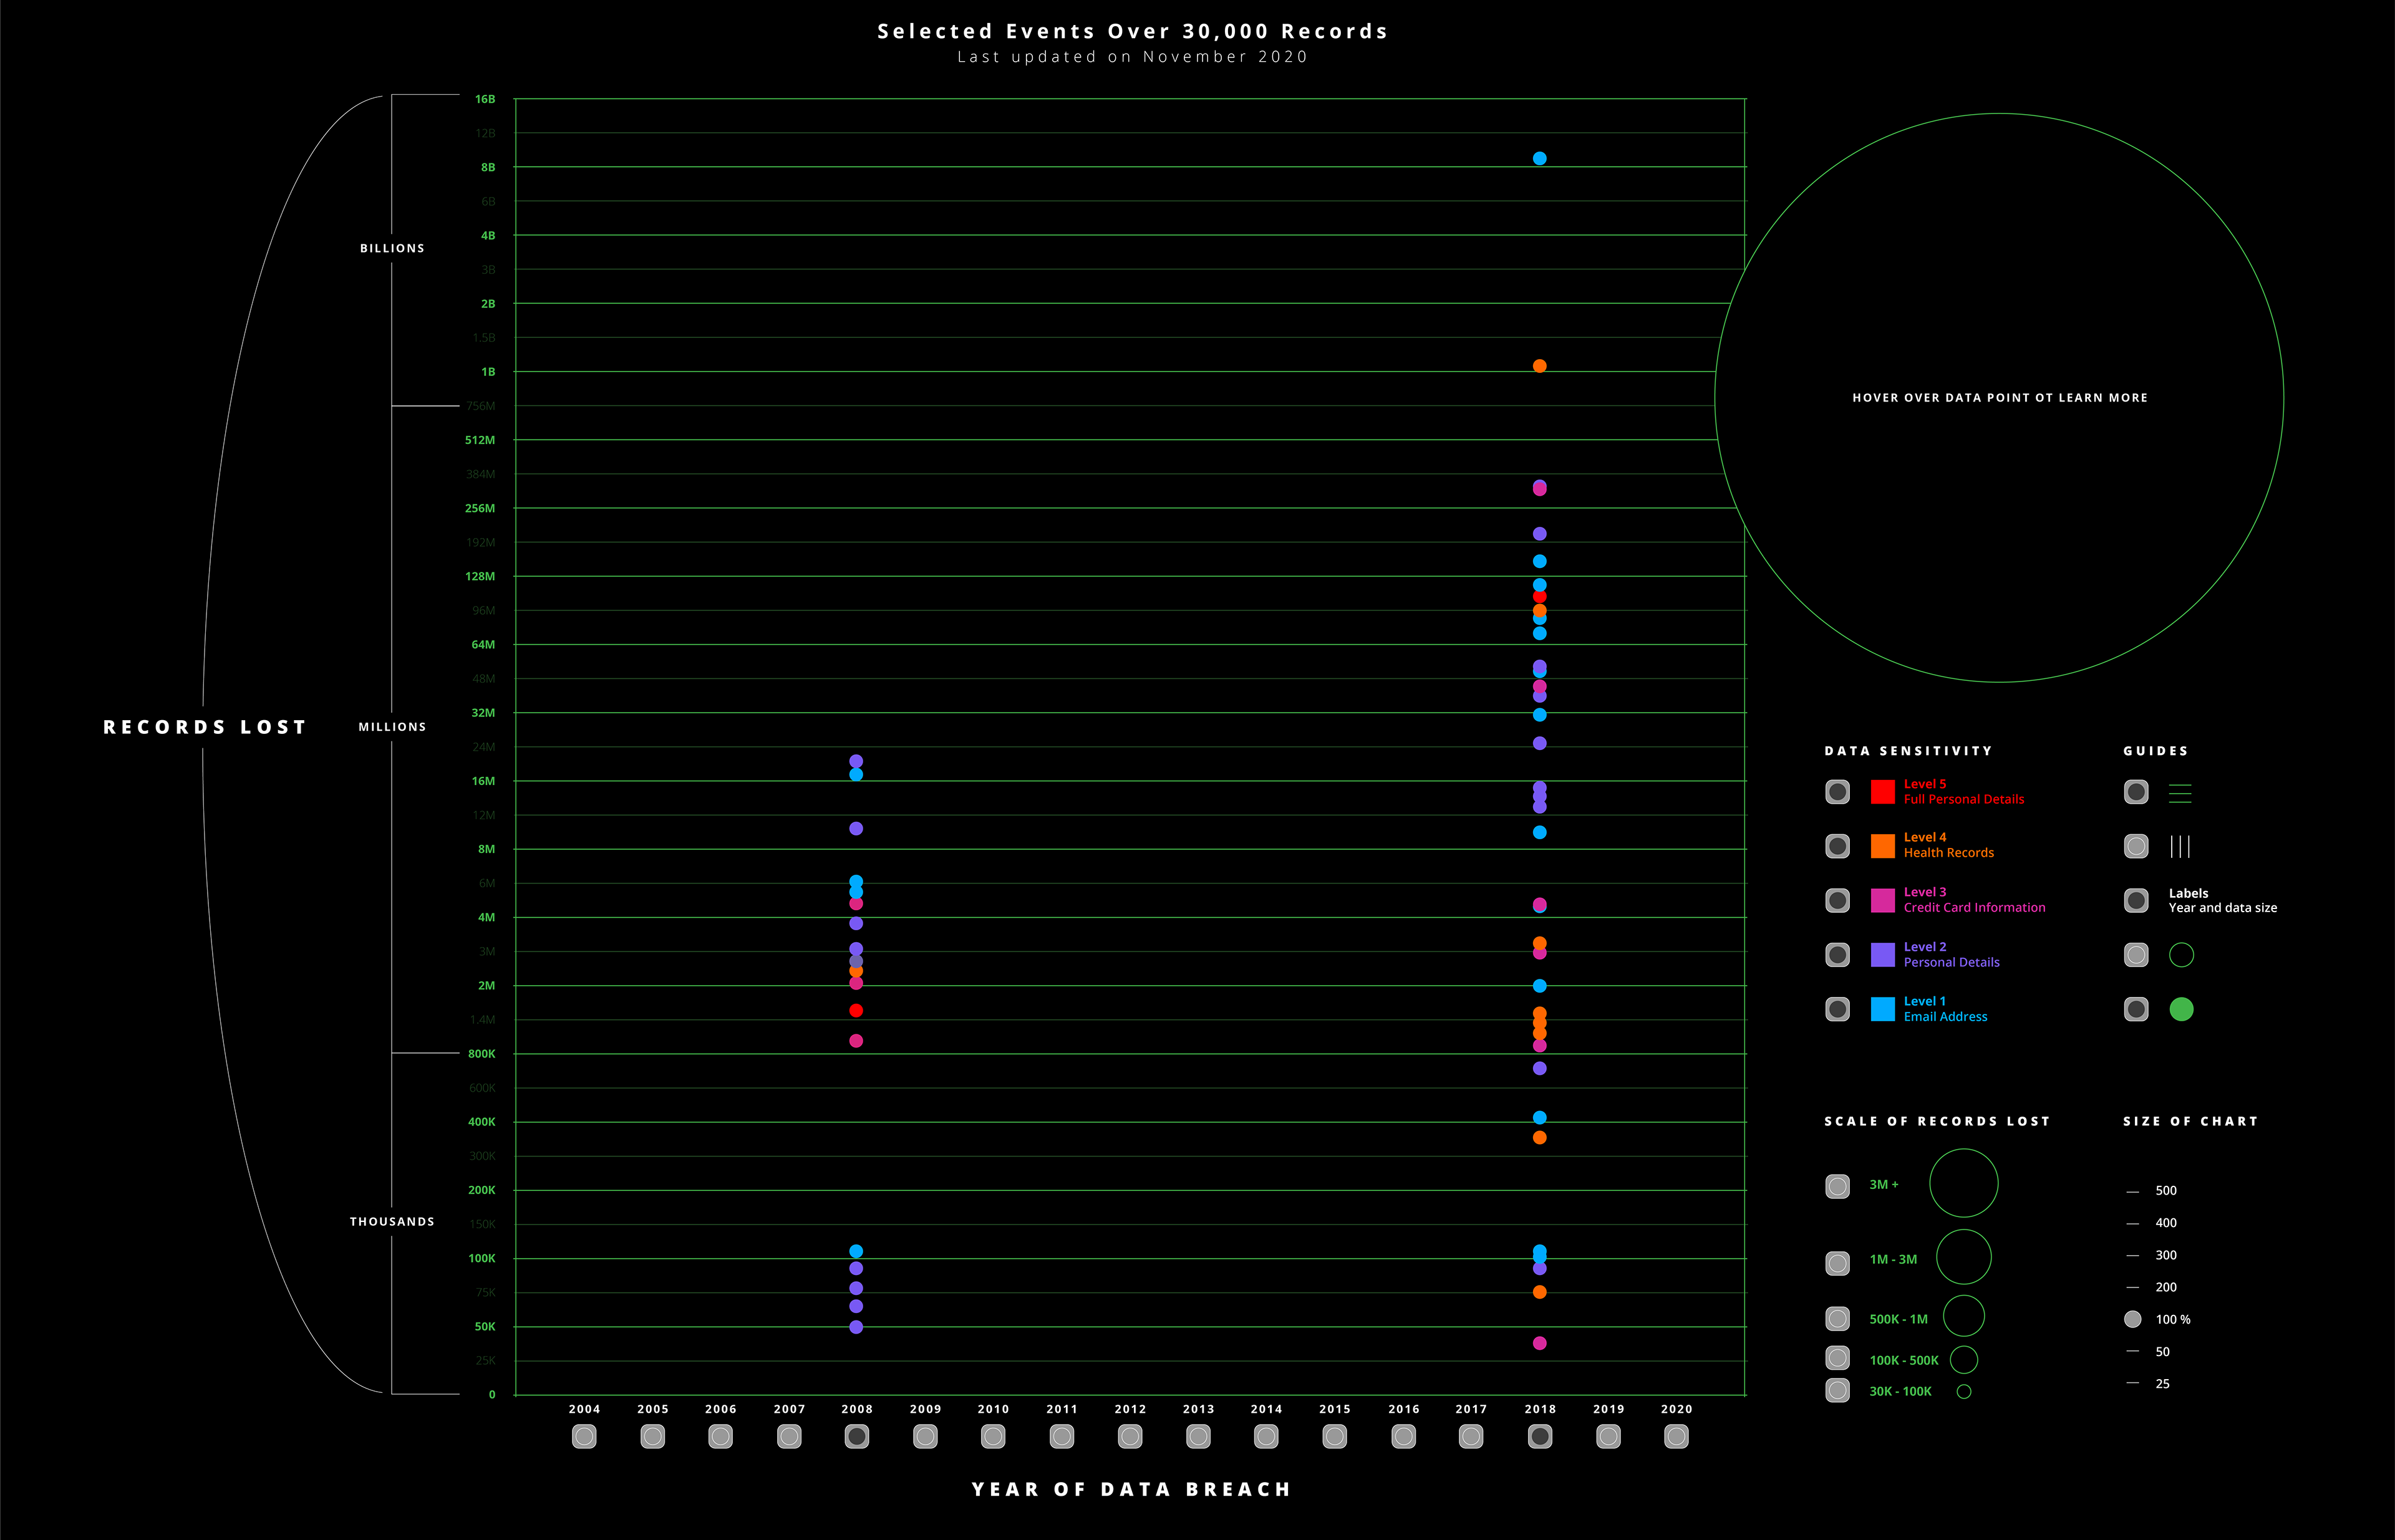Enable Level 3 Credit Card Information filter
The height and width of the screenshot is (1540, 2395).
click(x=1837, y=900)
